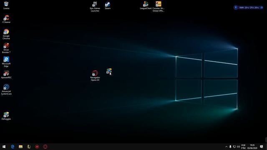Screen dimensions: 267x150
Task: Open File Explorer from the taskbar
Action: [x=20, y=147]
